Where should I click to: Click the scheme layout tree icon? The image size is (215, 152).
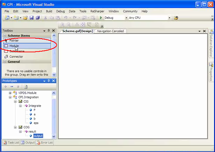[77, 24]
